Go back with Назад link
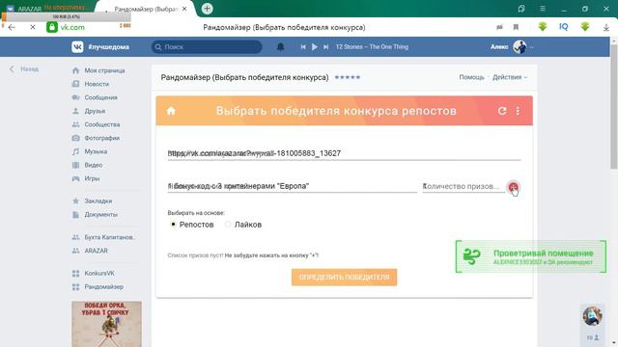This screenshot has width=618, height=347. 24,69
